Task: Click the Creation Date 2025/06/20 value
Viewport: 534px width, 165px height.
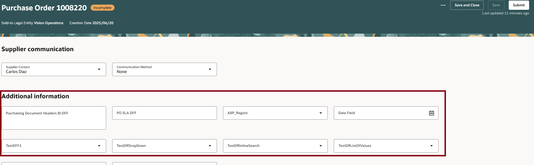Action: [103, 23]
